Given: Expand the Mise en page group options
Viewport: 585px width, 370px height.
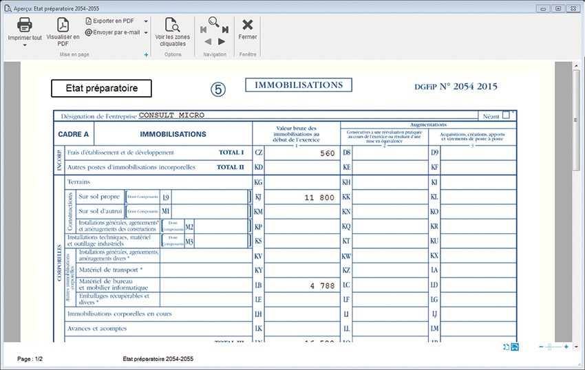Looking at the screenshot, I should (x=146, y=54).
